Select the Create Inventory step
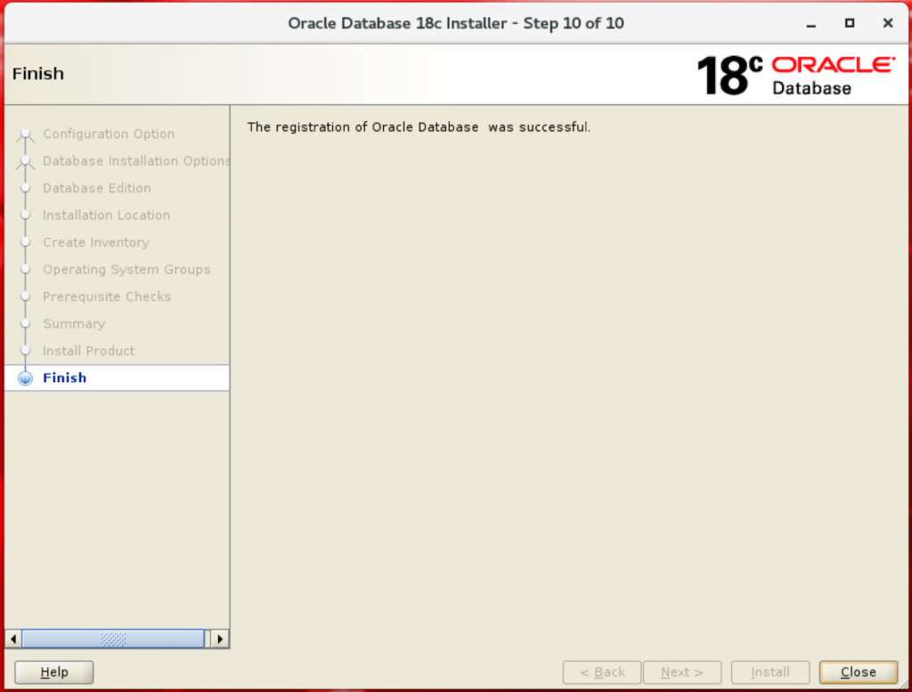This screenshot has height=692, width=912. [96, 242]
